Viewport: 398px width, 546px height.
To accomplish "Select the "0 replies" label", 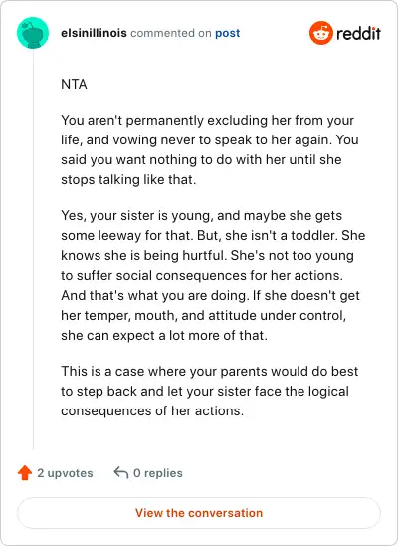I will (x=158, y=473).
